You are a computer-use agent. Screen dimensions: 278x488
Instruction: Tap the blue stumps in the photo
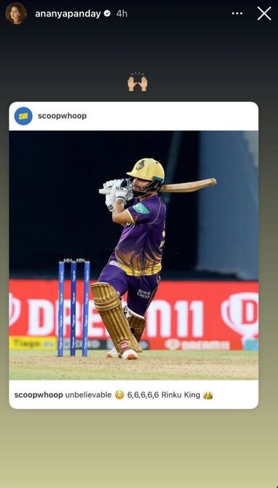point(74,308)
